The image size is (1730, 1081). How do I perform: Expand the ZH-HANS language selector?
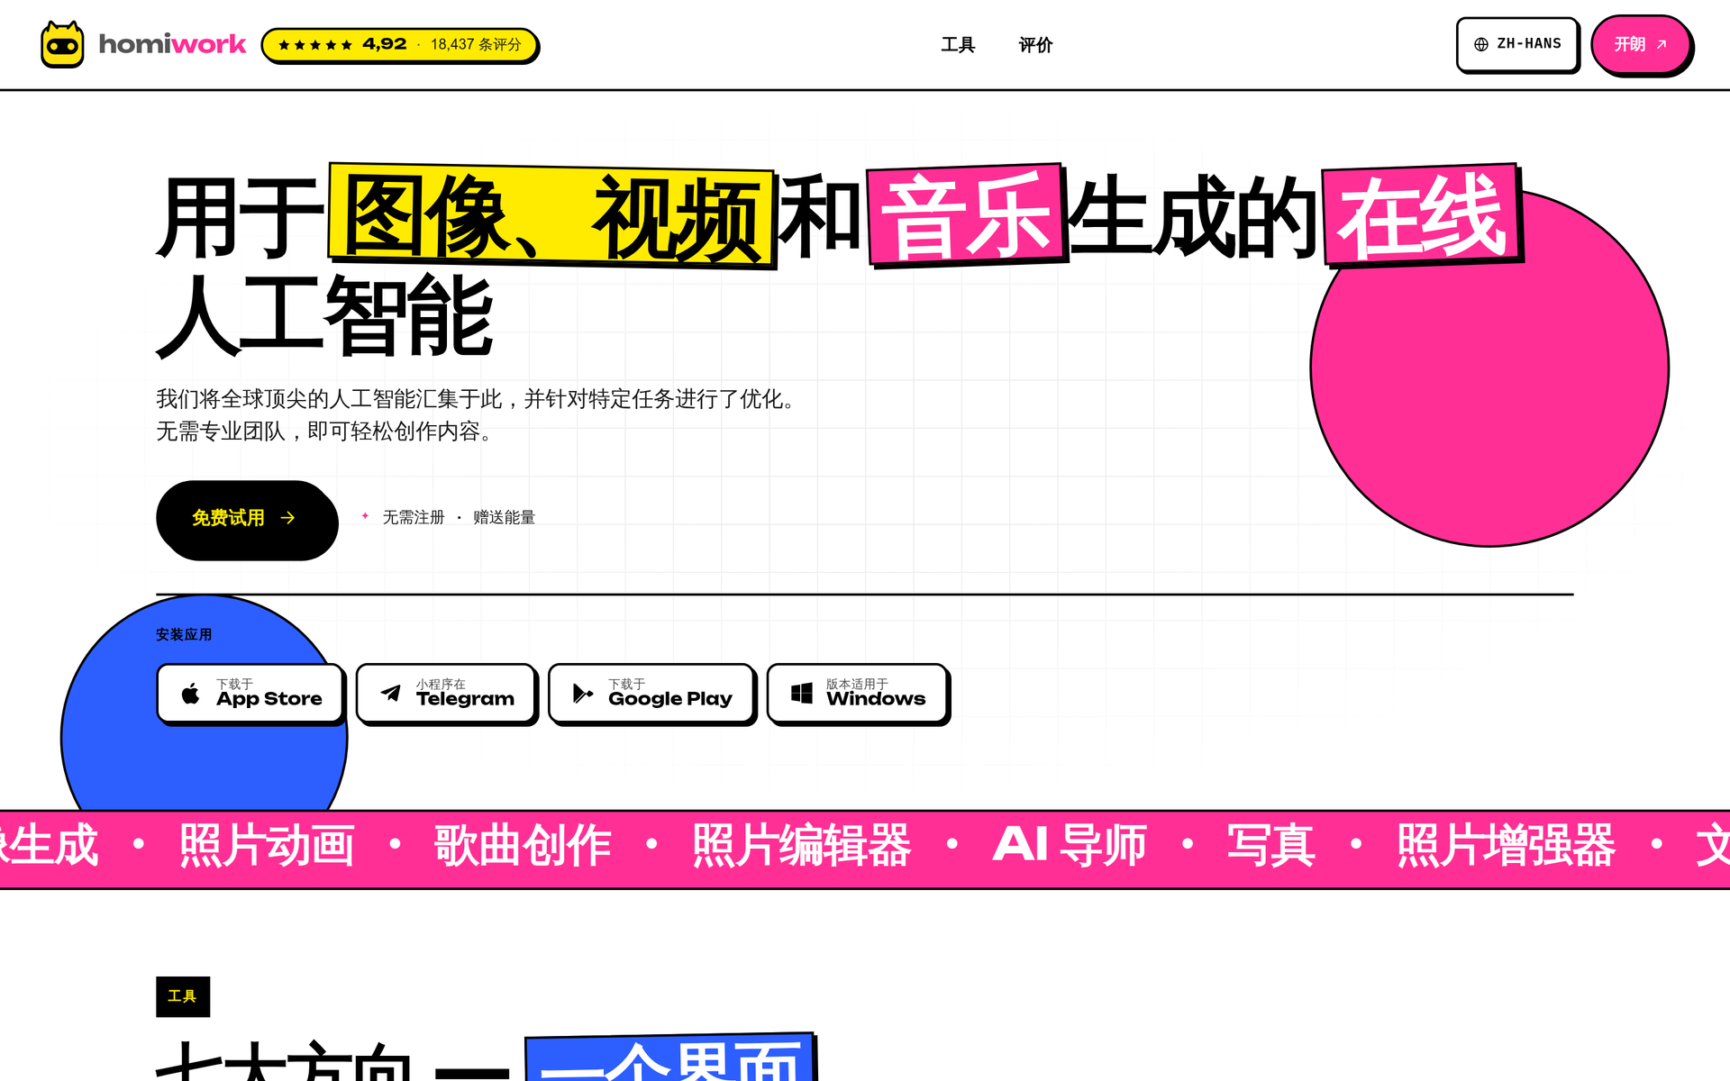coord(1517,44)
